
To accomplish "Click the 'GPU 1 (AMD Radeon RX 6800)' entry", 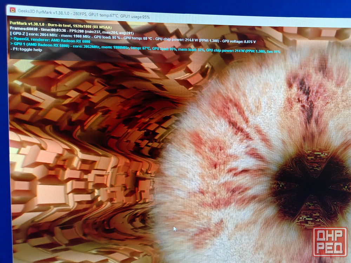I will tap(43, 45).
